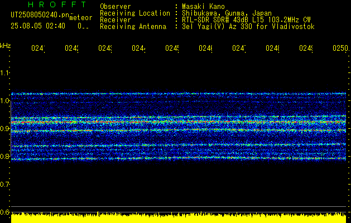The image size is (351, 223).
Task: Click the 0.9 kHz axis label
Action: point(4,129)
